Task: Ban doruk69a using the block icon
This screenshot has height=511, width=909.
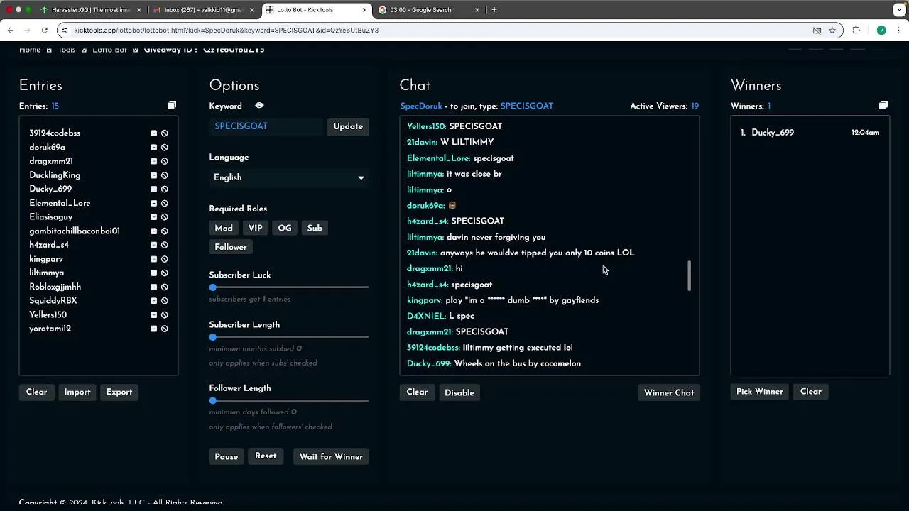Action: tap(164, 148)
